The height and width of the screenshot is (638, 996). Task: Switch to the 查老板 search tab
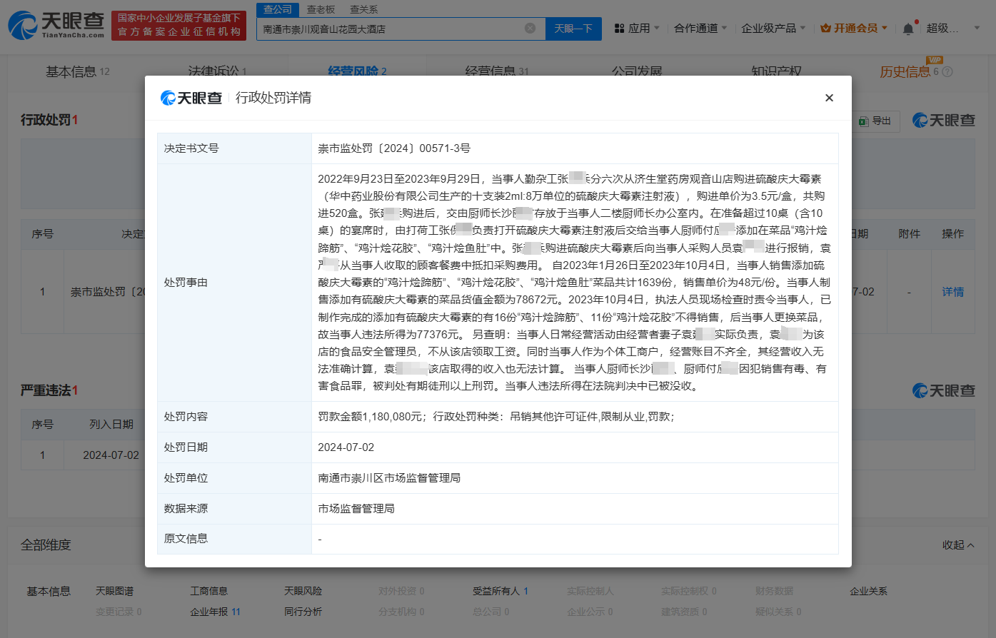(321, 9)
